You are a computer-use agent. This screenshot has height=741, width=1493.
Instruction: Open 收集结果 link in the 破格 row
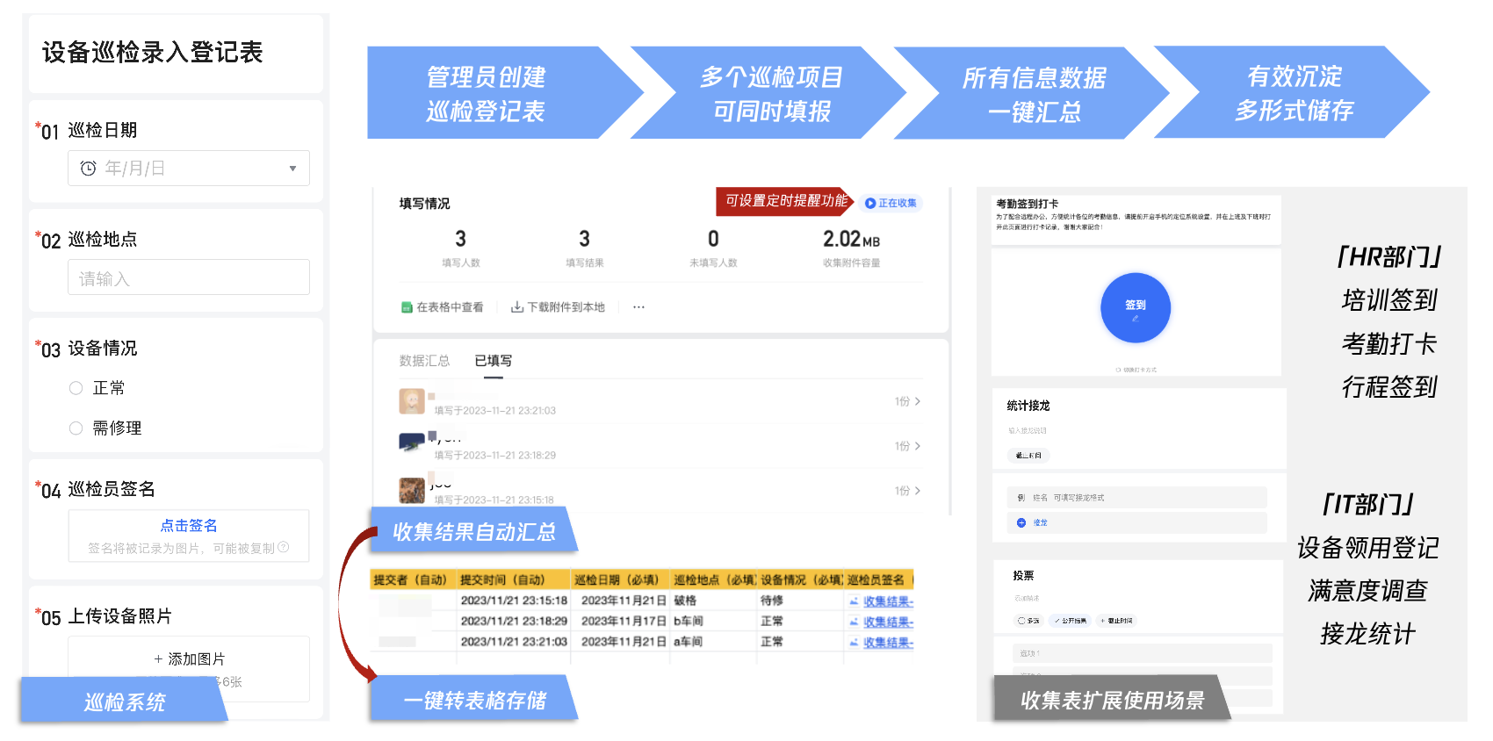point(888,601)
